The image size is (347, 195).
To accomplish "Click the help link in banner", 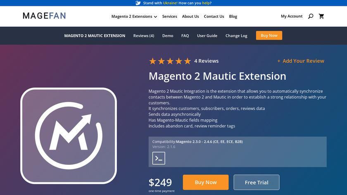I will click(206, 3).
